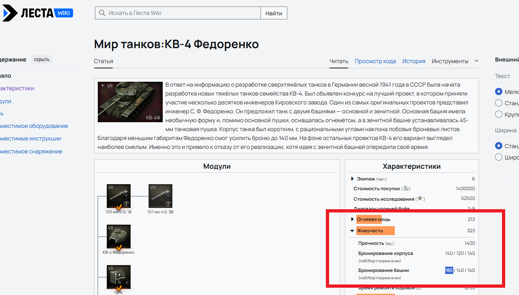Jump to Совместимое оборудование contents link
The image size is (519, 295).
pos(34,126)
